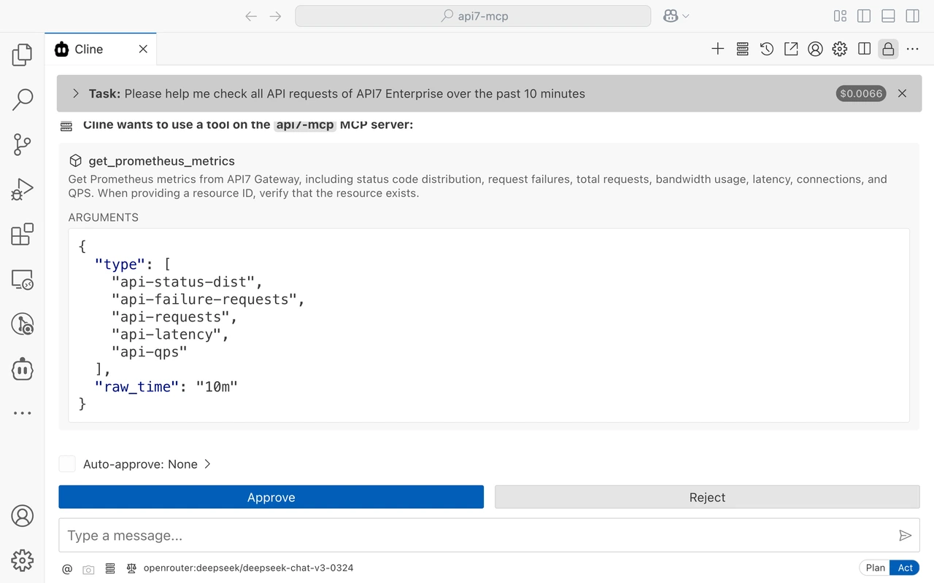The image size is (934, 583).
Task: Attach image with the camera icon
Action: 88,568
